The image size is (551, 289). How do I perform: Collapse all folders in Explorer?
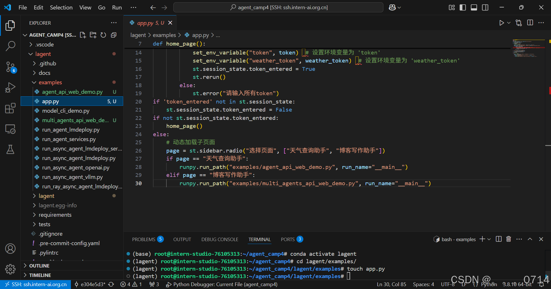[x=114, y=35]
